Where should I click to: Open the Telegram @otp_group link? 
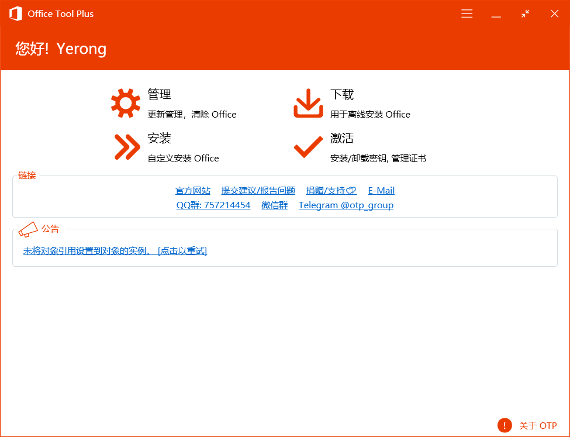[346, 205]
